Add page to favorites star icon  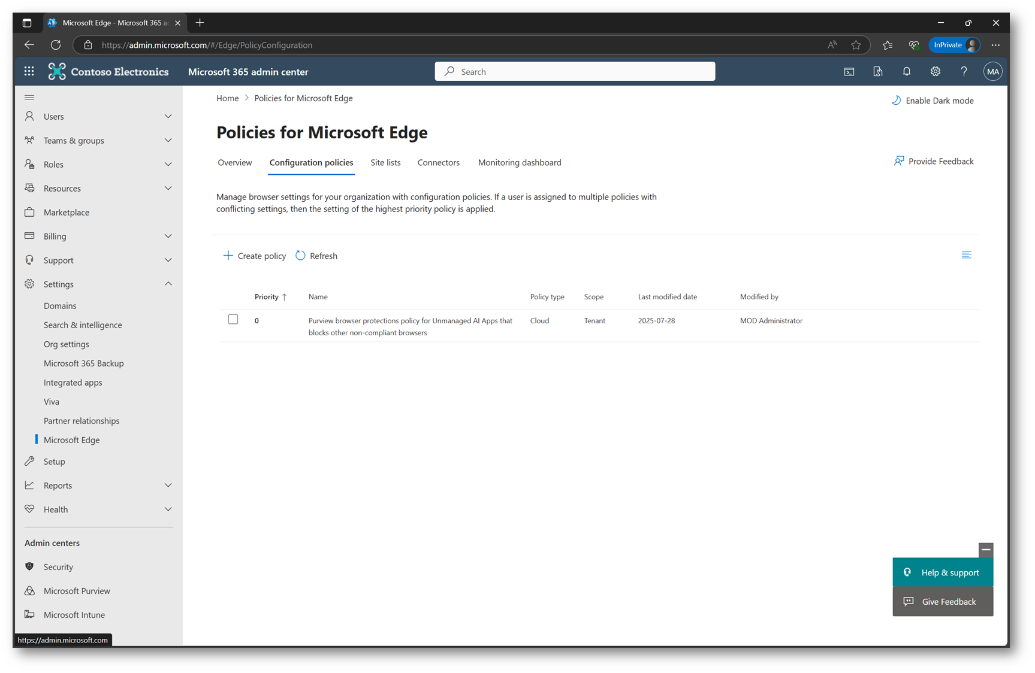(856, 45)
